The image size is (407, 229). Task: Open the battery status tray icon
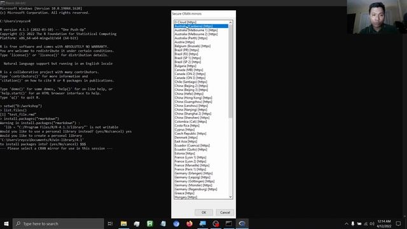click(359, 223)
